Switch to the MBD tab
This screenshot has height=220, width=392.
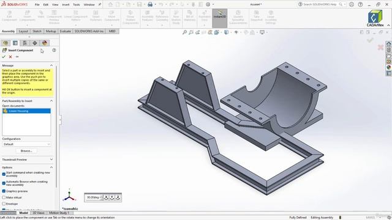point(112,31)
